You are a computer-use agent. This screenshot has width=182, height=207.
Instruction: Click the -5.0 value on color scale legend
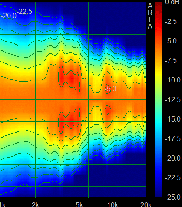click(x=171, y=41)
